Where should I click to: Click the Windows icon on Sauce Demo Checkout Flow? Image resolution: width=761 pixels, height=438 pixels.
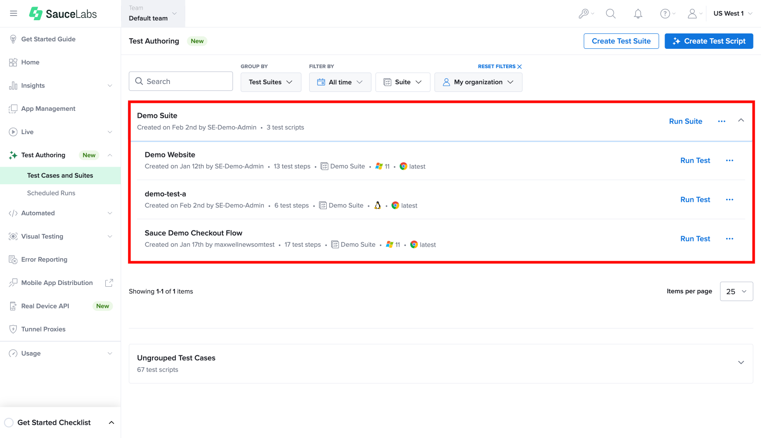[389, 245]
